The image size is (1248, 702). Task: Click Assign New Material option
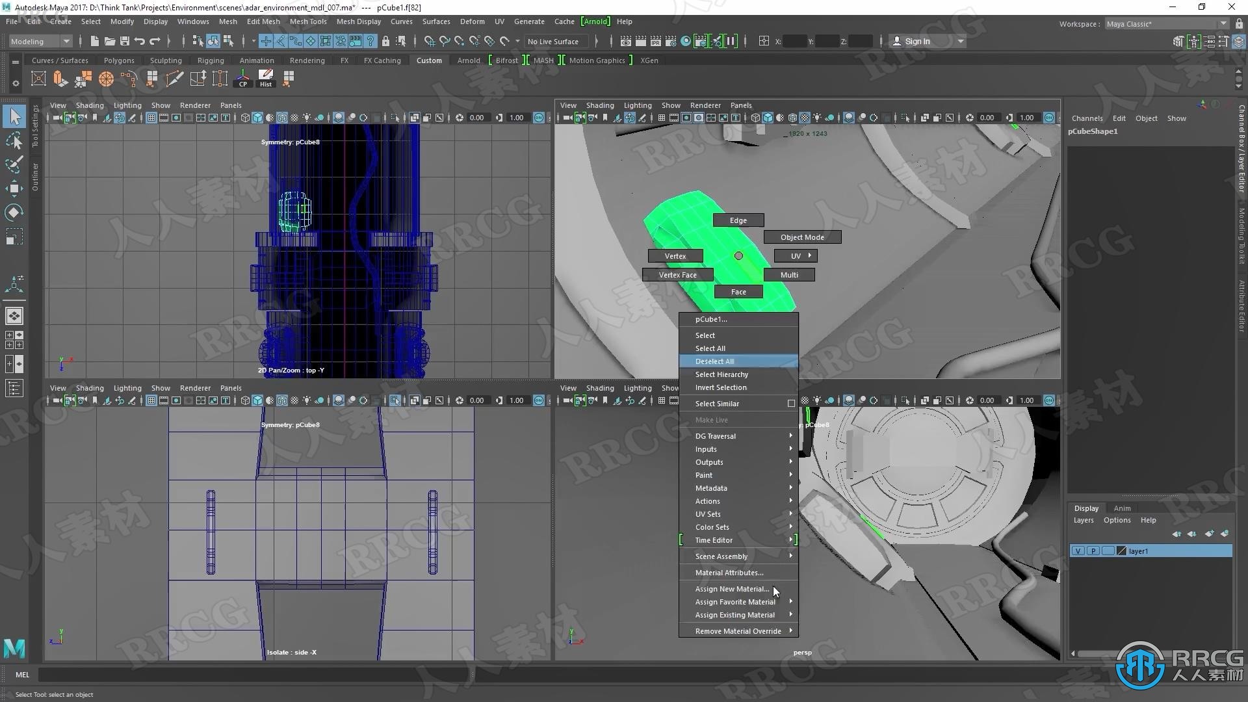pyautogui.click(x=732, y=589)
